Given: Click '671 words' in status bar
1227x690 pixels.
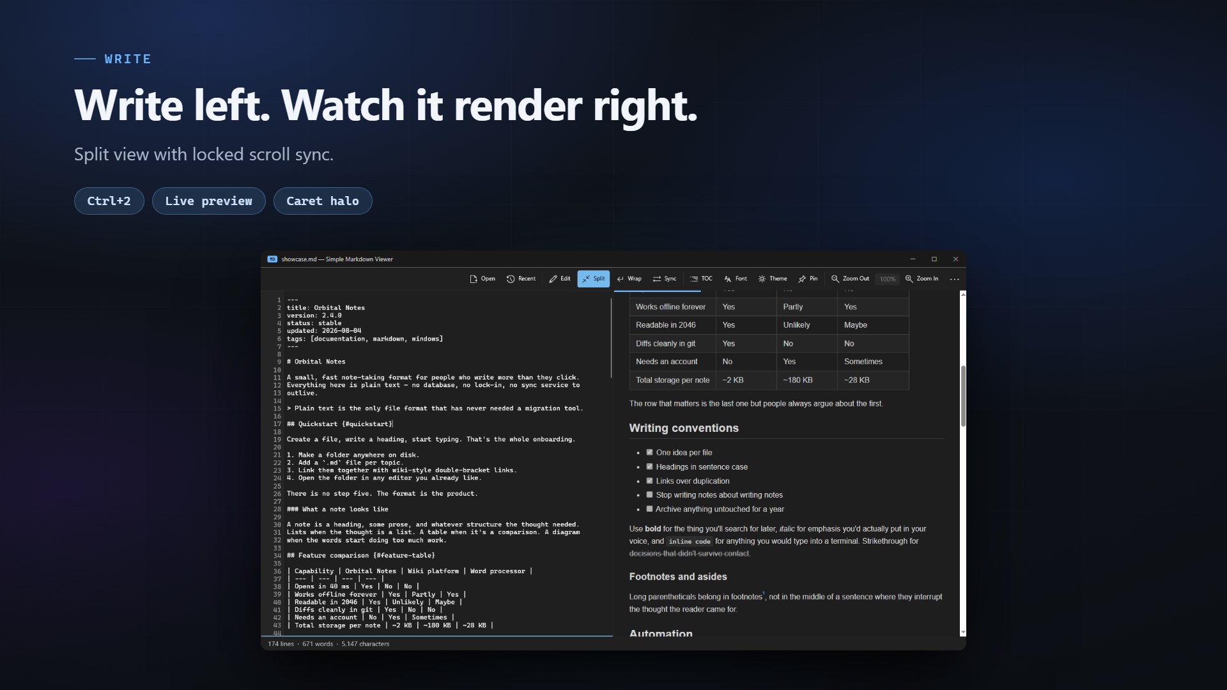Looking at the screenshot, I should [318, 644].
